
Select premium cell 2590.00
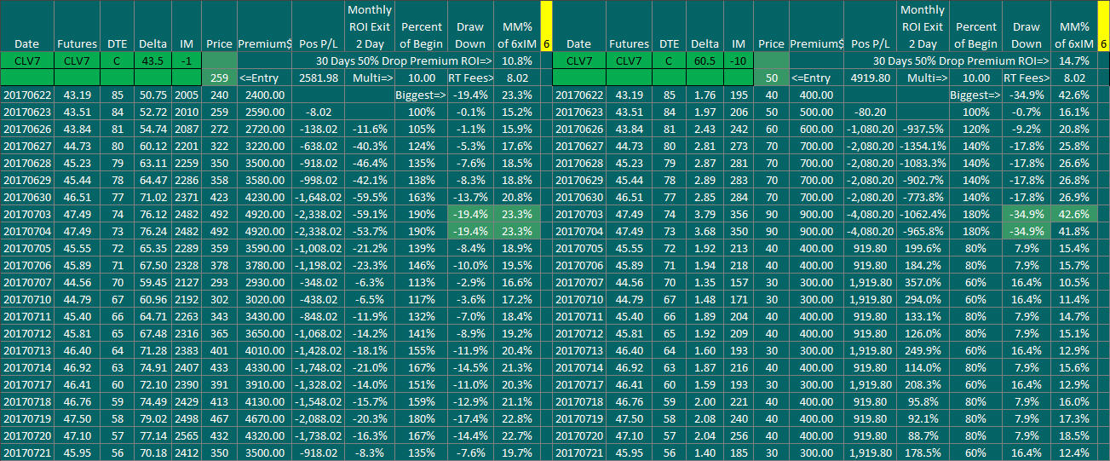click(263, 111)
